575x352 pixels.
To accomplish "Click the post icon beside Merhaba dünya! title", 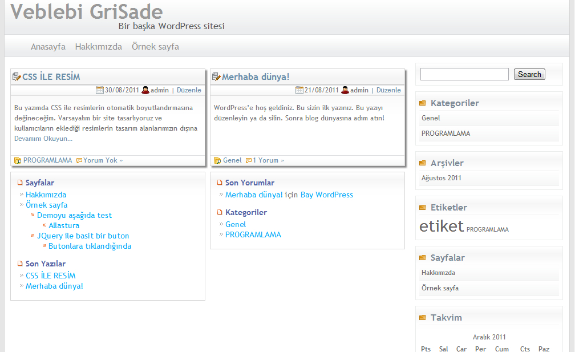I will (x=216, y=76).
